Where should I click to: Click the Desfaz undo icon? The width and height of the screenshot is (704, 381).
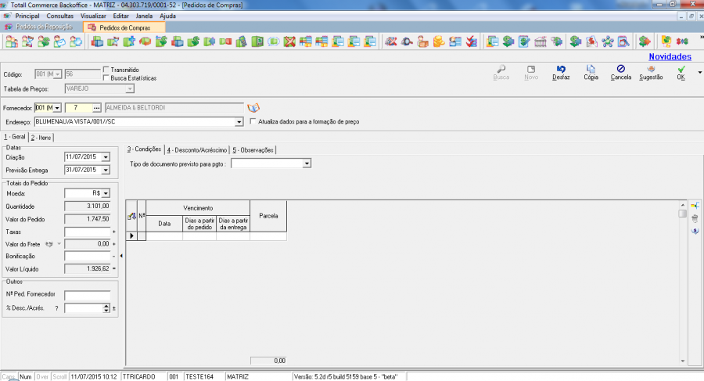[x=560, y=69]
